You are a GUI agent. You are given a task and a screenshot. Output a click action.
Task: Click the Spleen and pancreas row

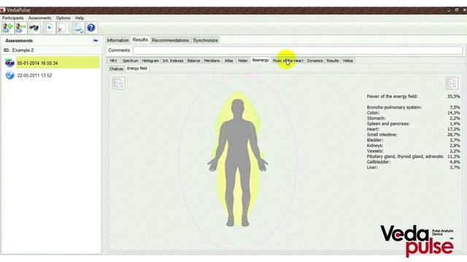coord(414,124)
